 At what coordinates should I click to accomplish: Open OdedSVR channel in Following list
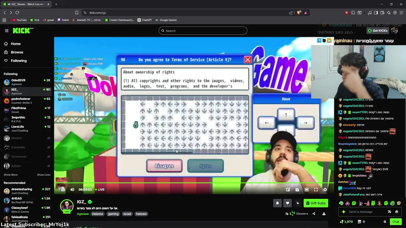coord(27,82)
